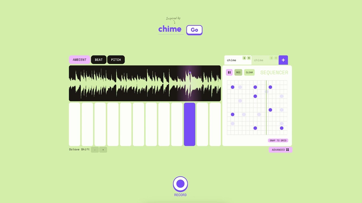The height and width of the screenshot is (203, 362).
Task: Play the first white key on left
Action: (x=75, y=124)
